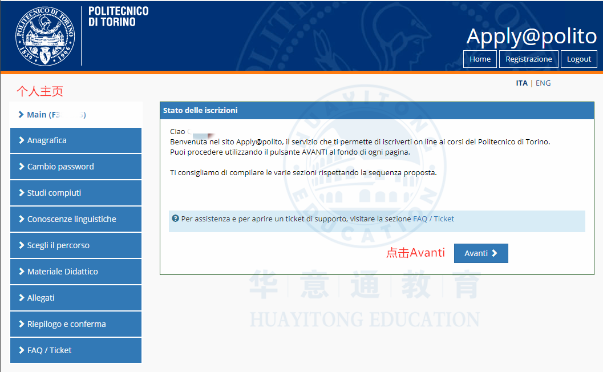Click the Logout button
This screenshot has height=372, width=603.
(x=579, y=59)
